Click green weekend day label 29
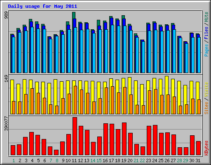 pos(185,160)
